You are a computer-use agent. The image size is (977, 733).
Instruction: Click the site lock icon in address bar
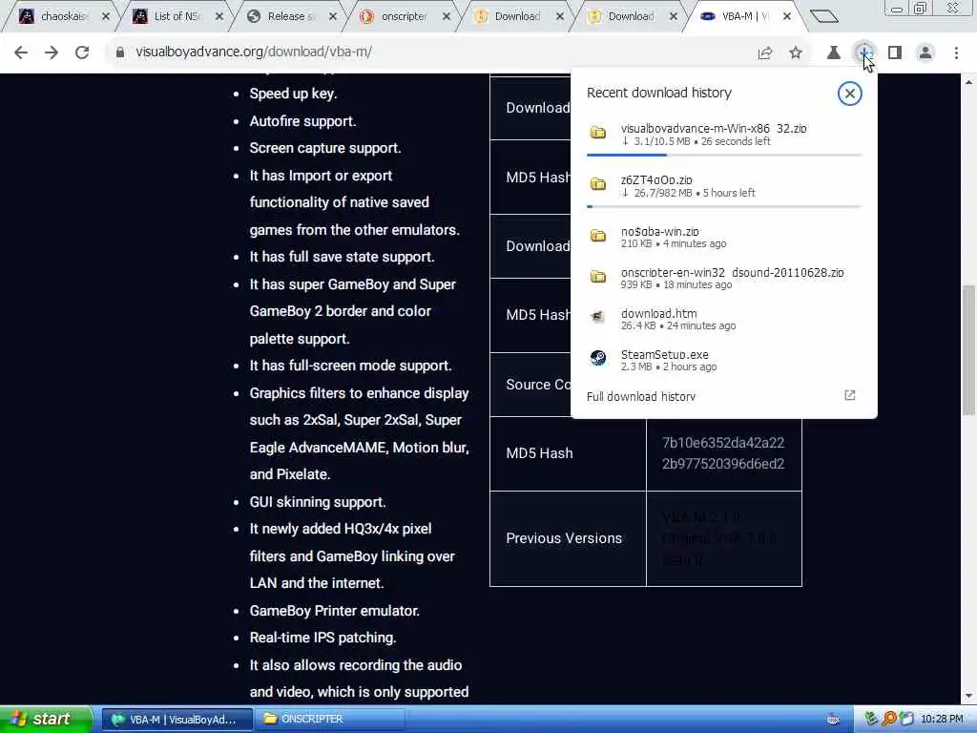click(120, 52)
